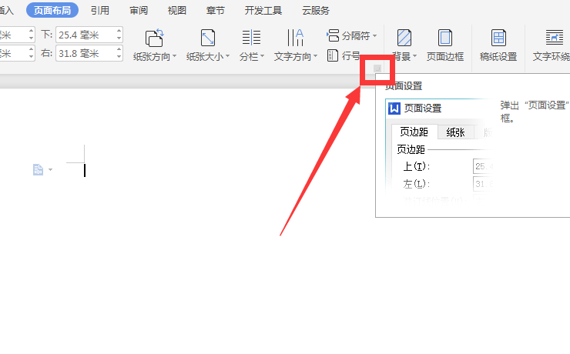Click the 文字环绕 text wrap icon
This screenshot has width=570, height=354.
[555, 38]
